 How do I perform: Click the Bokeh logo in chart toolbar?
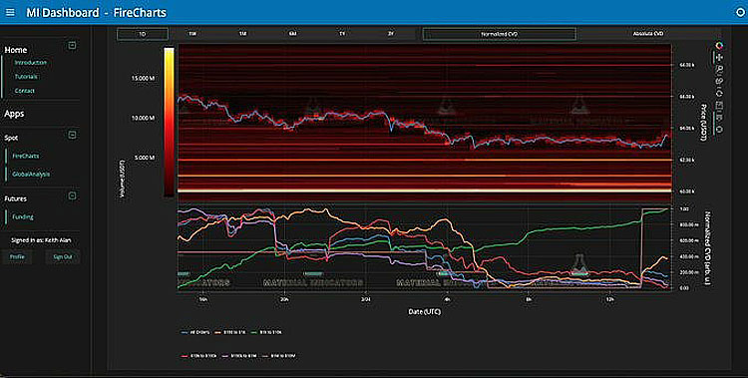(x=719, y=45)
